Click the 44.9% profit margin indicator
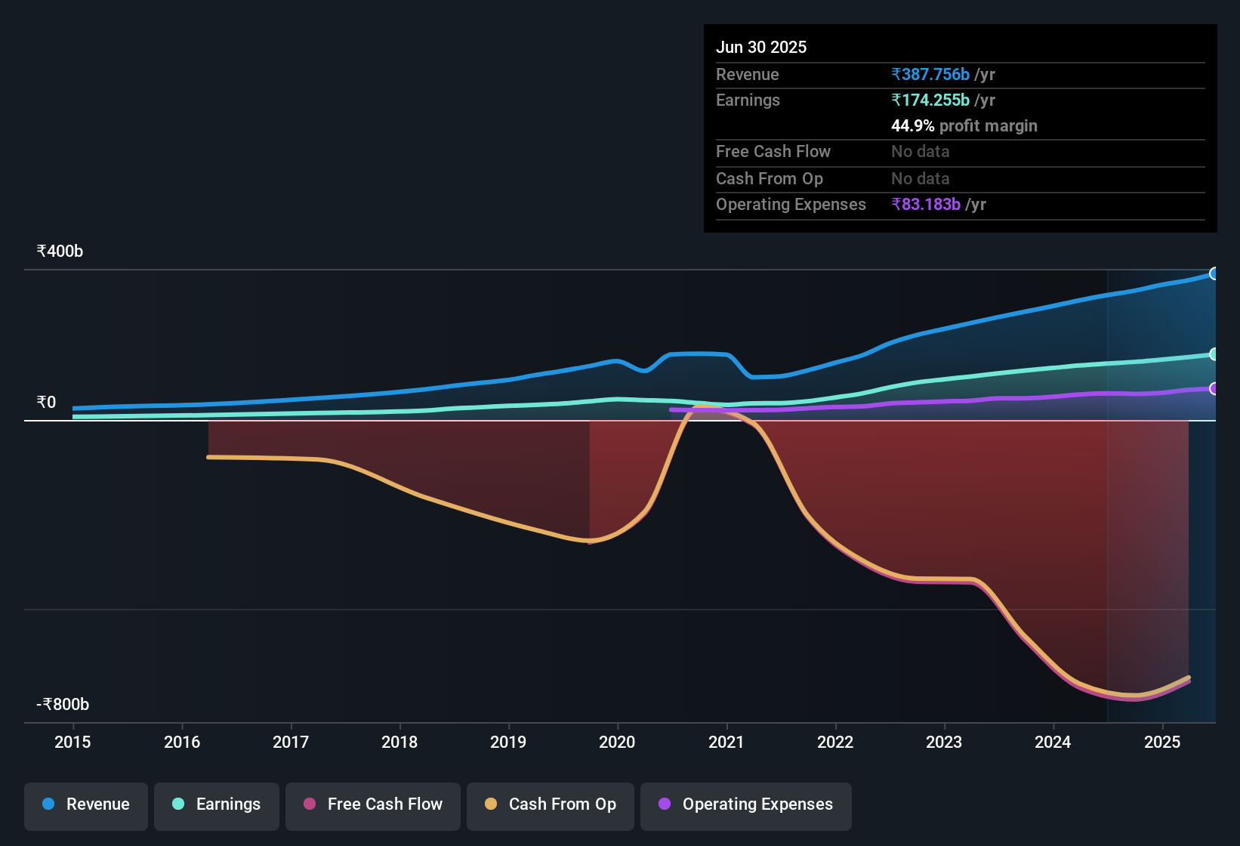 click(x=964, y=126)
